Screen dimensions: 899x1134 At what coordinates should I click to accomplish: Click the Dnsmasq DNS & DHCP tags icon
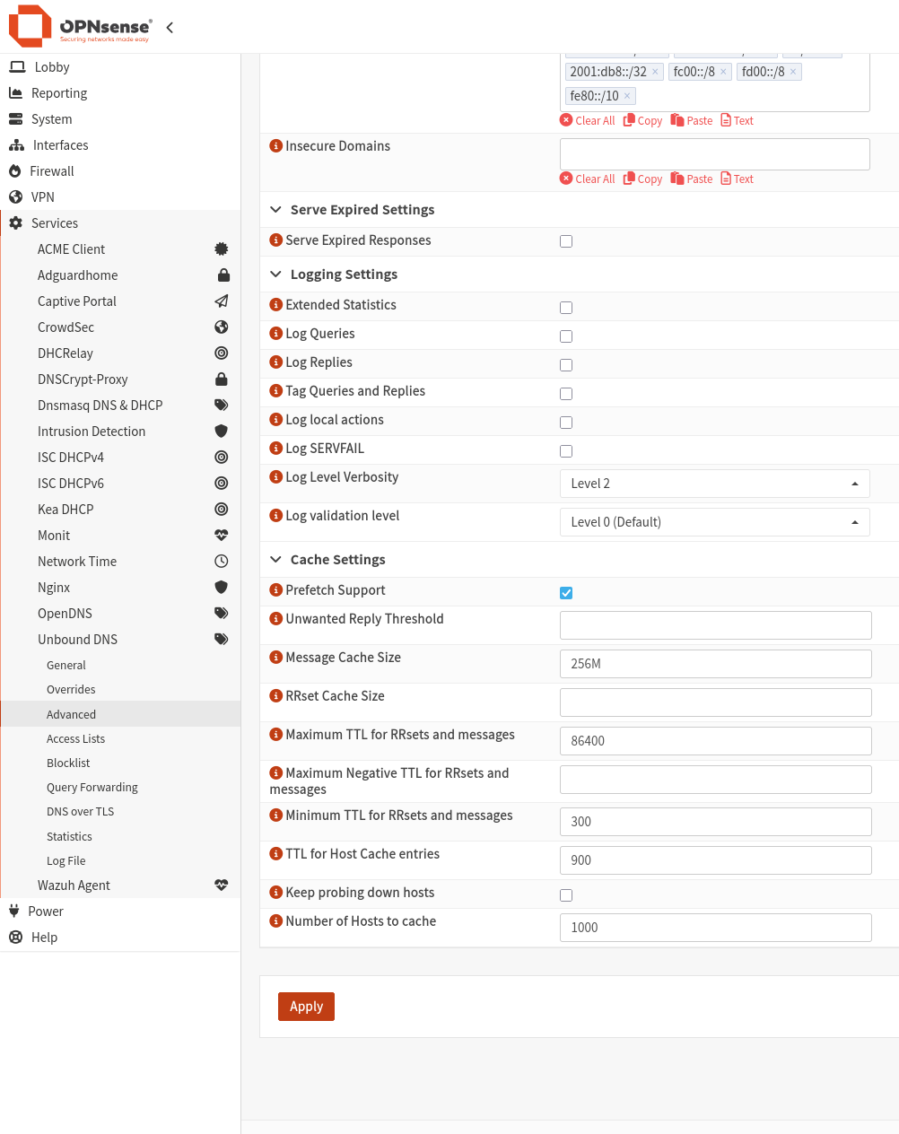pyautogui.click(x=222, y=406)
